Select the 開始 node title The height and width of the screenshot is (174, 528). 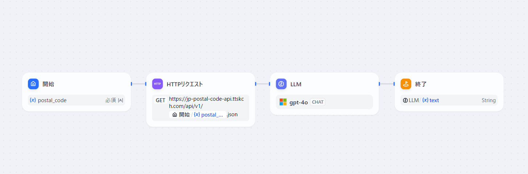coord(48,84)
